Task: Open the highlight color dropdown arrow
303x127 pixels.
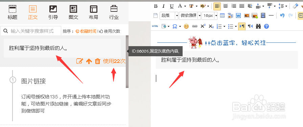Action: click(208, 6)
